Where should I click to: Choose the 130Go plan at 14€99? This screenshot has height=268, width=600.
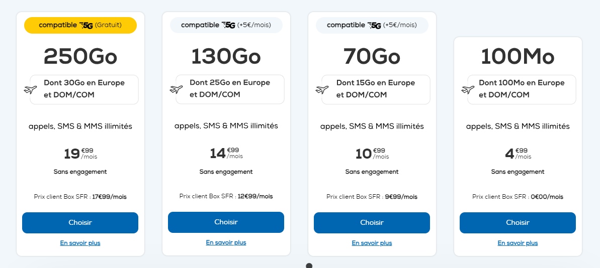click(226, 222)
